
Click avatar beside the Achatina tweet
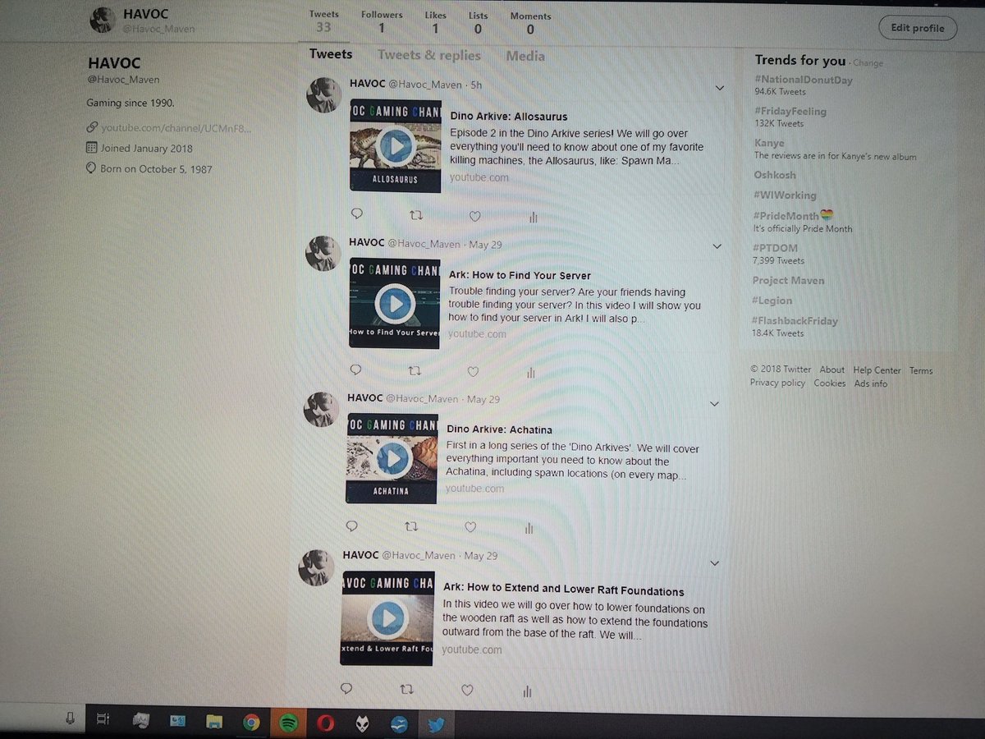[322, 409]
